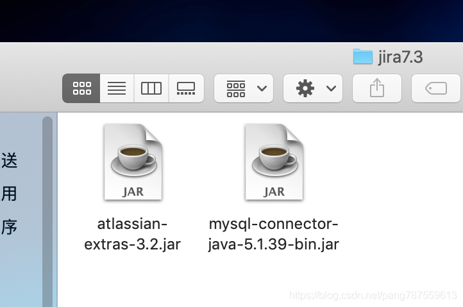Switch to gallery view in Finder
Viewport: 463px width, 307px height.
click(186, 88)
